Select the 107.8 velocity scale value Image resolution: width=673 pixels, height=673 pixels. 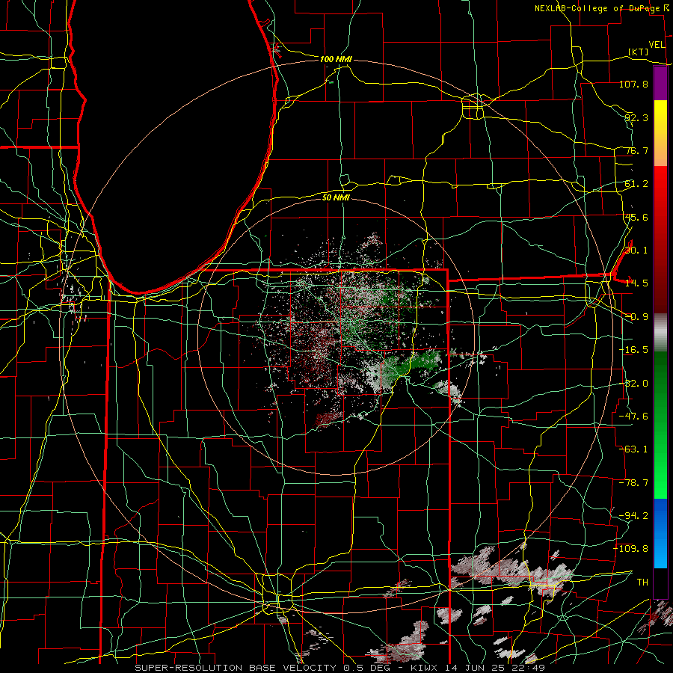(x=633, y=84)
